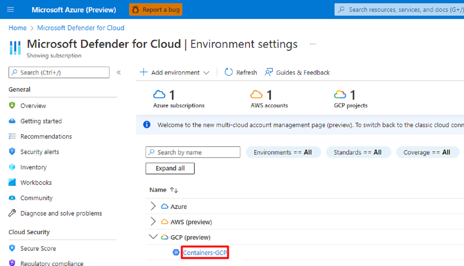The width and height of the screenshot is (464, 266).
Task: Click the Community people icon
Action: pyautogui.click(x=12, y=198)
